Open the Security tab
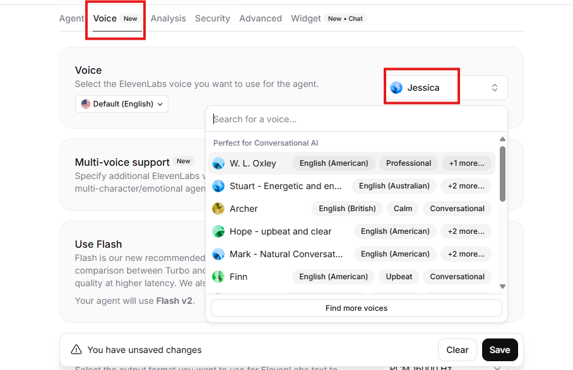573x370 pixels. tap(212, 18)
